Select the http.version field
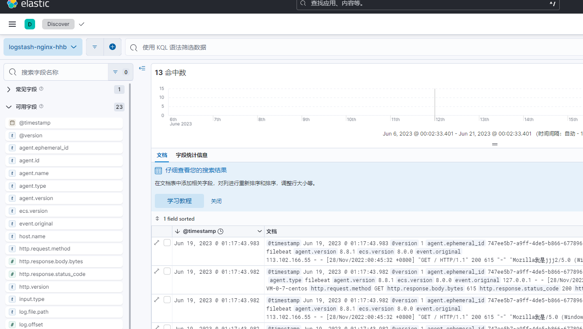Viewport: 583px width, 329px height. tap(64, 287)
